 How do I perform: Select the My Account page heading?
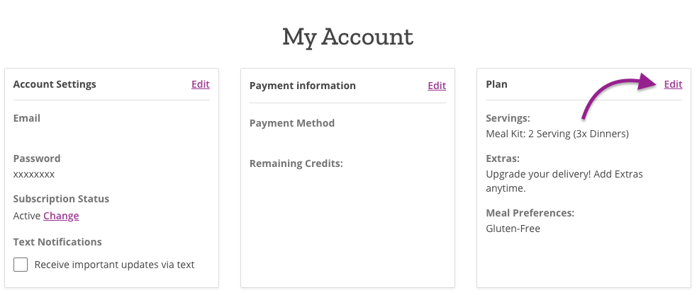tap(347, 36)
